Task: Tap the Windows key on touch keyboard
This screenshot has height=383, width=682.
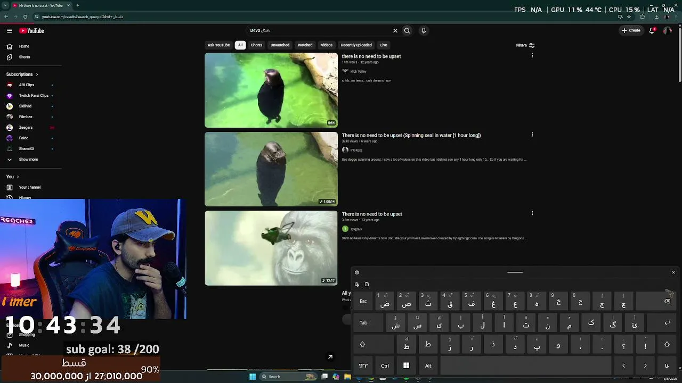Action: pyautogui.click(x=406, y=365)
